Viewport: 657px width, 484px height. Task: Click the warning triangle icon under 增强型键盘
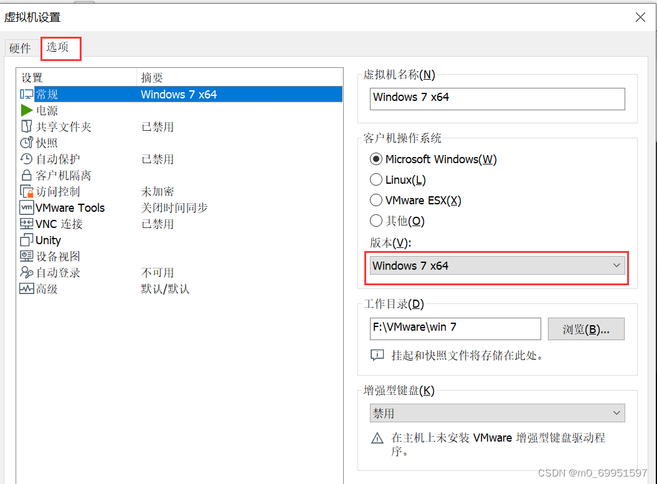click(x=377, y=439)
